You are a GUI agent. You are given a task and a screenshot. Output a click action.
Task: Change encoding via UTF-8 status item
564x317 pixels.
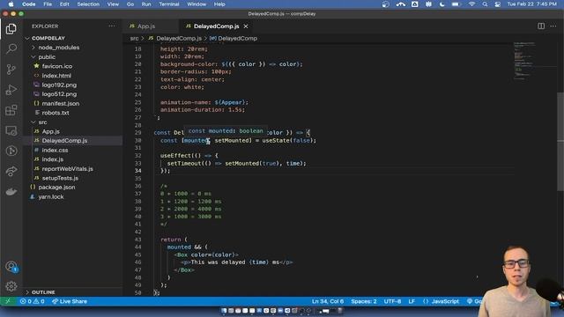[x=392, y=301]
